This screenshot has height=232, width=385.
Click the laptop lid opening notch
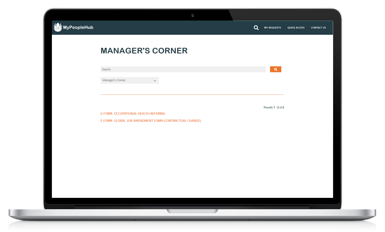pyautogui.click(x=192, y=211)
